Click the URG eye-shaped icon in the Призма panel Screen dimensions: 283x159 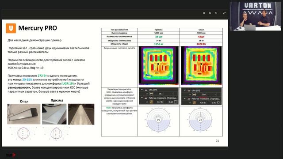click(x=146, y=90)
